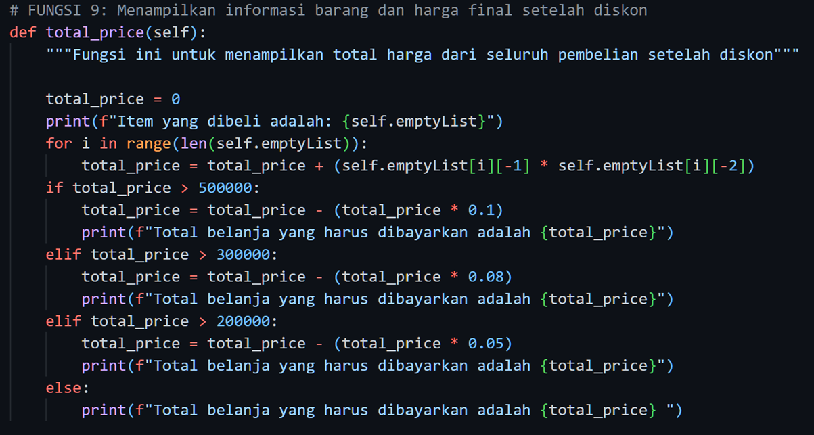
Task: Click the range function call
Action: [149, 143]
